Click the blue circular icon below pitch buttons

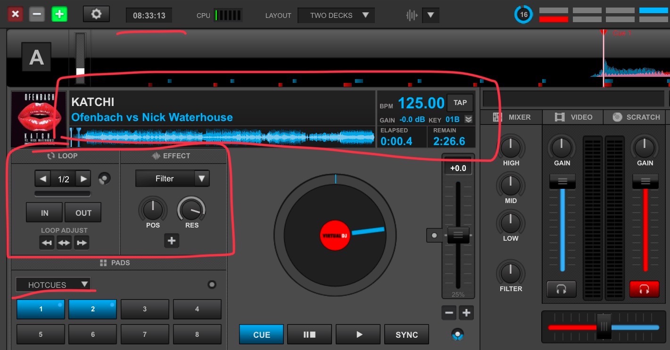click(x=457, y=335)
